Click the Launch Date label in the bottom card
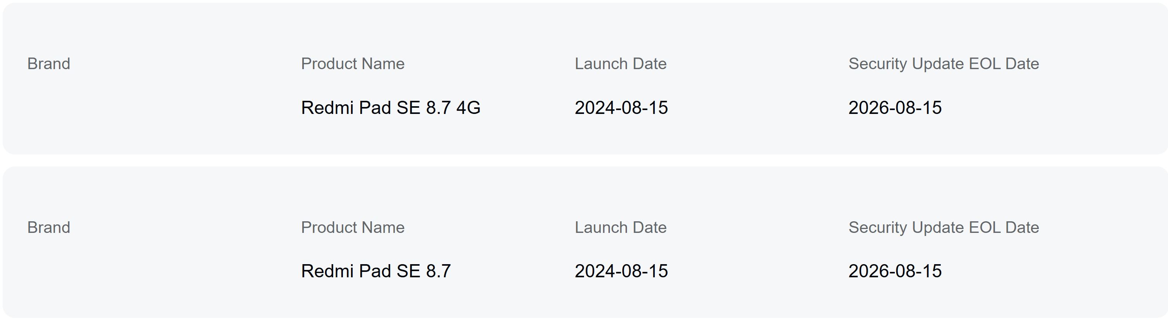Screen dimensions: 1168x319 click(x=620, y=227)
